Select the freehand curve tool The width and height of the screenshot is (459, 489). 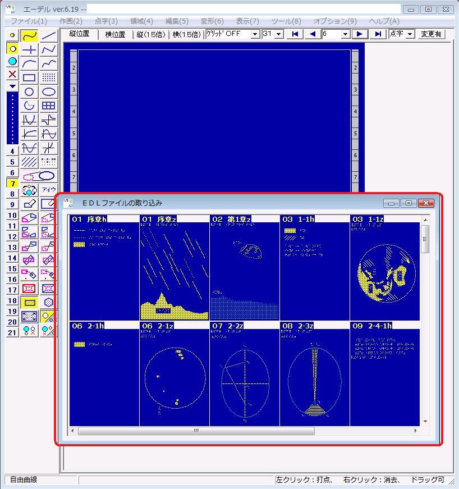[x=29, y=36]
